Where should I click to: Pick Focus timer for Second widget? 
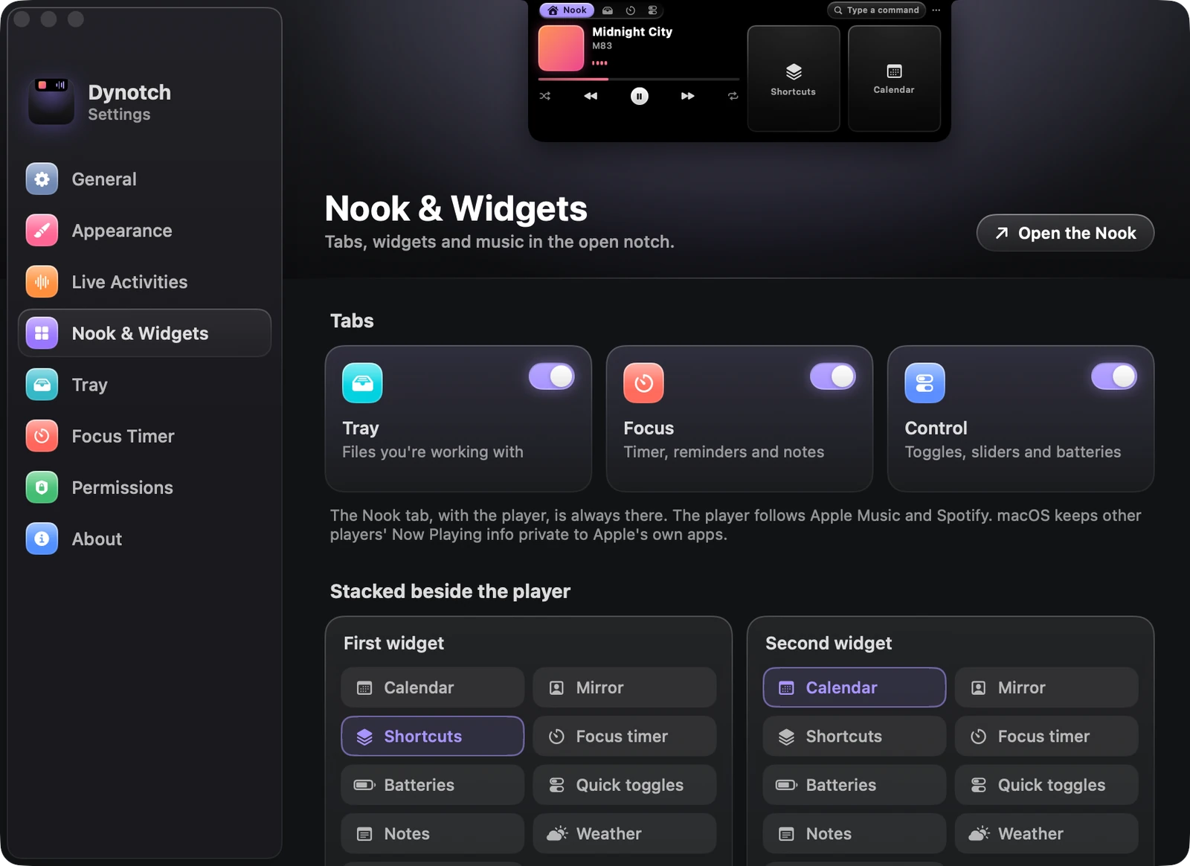pyautogui.click(x=1046, y=737)
